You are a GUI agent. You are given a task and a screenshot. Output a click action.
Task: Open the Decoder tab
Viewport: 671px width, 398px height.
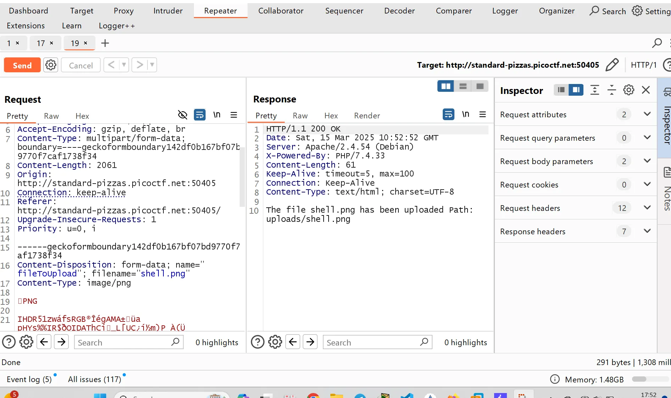[x=399, y=11]
